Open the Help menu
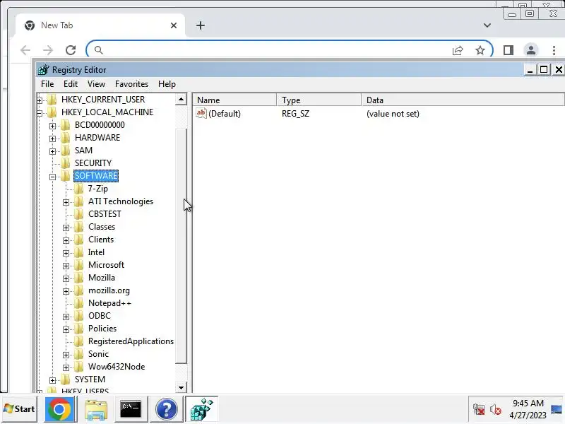The image size is (565, 424). click(167, 84)
